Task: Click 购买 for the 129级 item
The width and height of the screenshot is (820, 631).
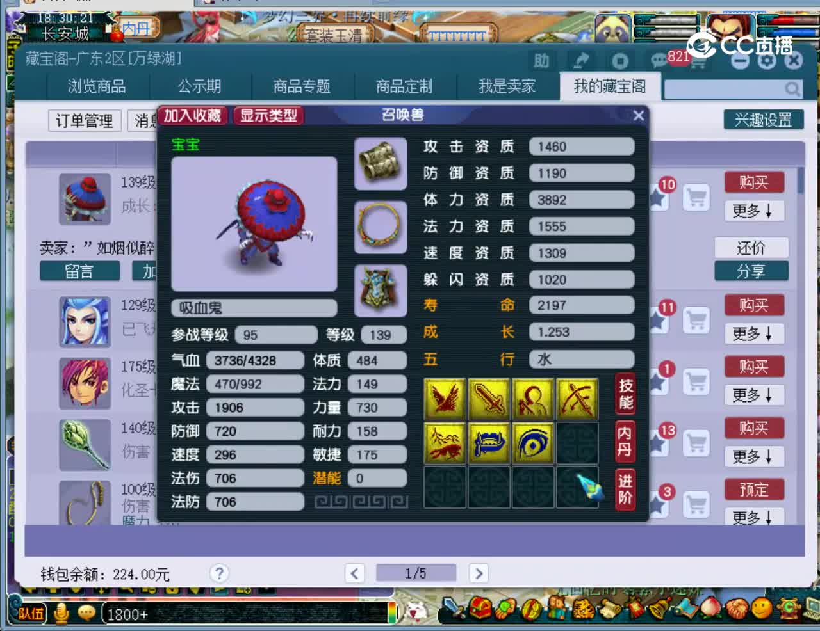Action: [x=754, y=305]
